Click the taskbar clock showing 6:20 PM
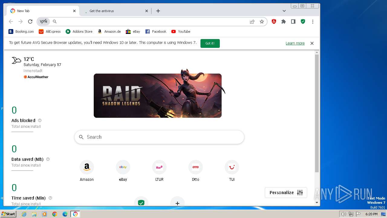The height and width of the screenshot is (218, 387). pyautogui.click(x=372, y=214)
